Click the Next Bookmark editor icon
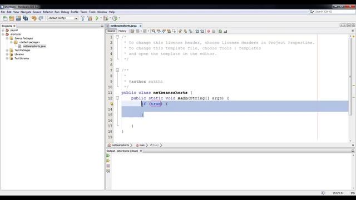Image resolution: width=356 pixels, height=200 pixels. pos(185,31)
